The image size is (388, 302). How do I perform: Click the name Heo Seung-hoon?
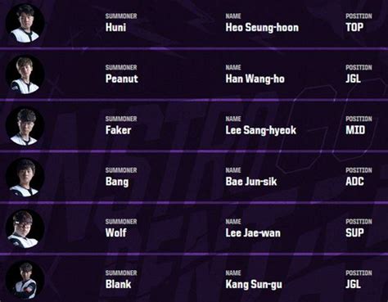pos(262,28)
